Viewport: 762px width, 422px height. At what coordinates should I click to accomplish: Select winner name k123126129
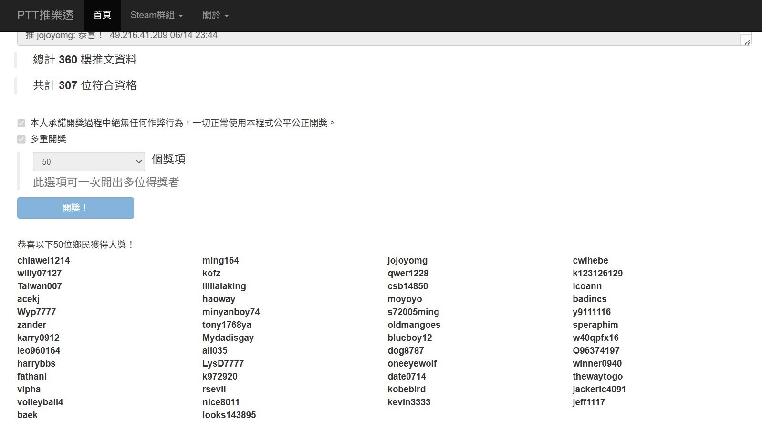click(597, 274)
